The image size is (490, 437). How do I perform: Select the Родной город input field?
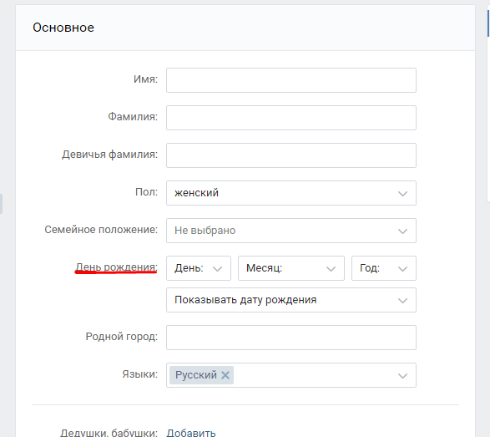291,338
